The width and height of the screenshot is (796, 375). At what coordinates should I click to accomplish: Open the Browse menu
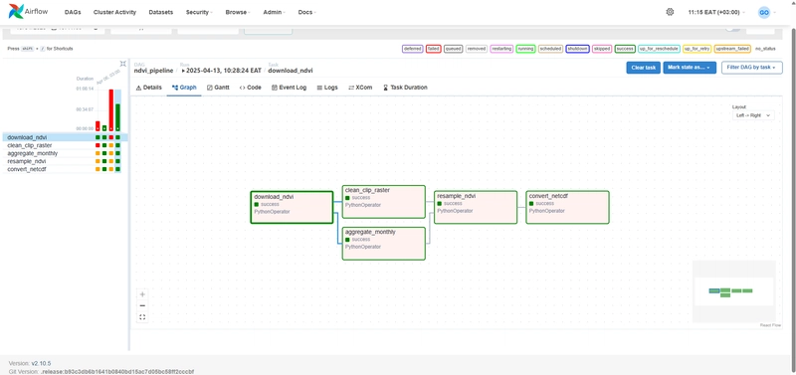238,12
